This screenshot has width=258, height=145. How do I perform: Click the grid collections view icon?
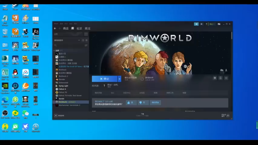tap(86, 34)
